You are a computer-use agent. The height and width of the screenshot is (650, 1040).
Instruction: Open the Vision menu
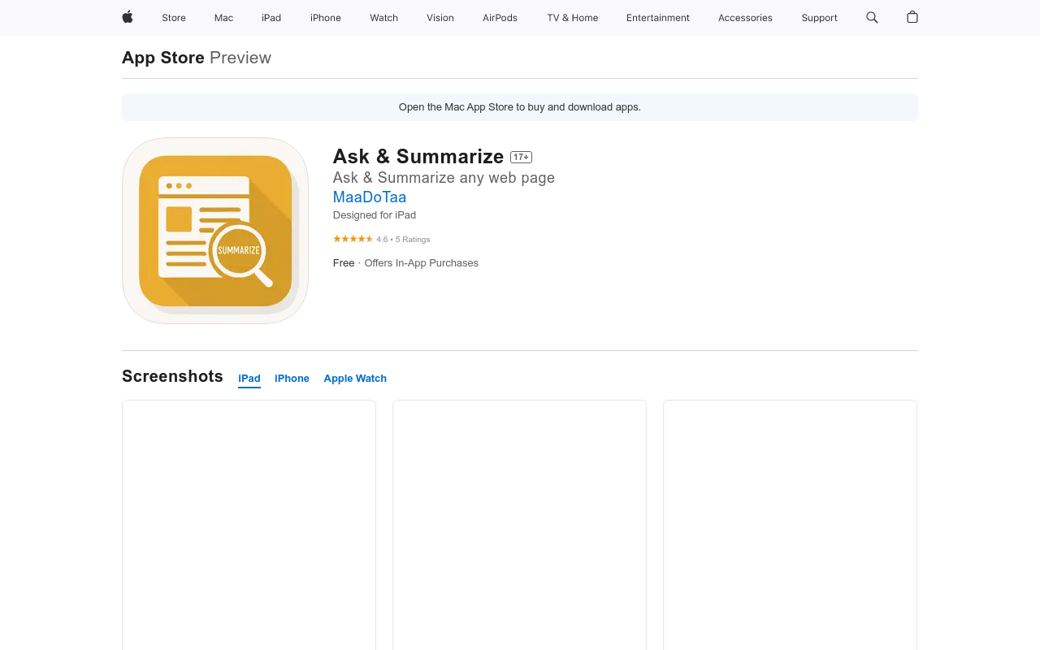[x=440, y=18]
